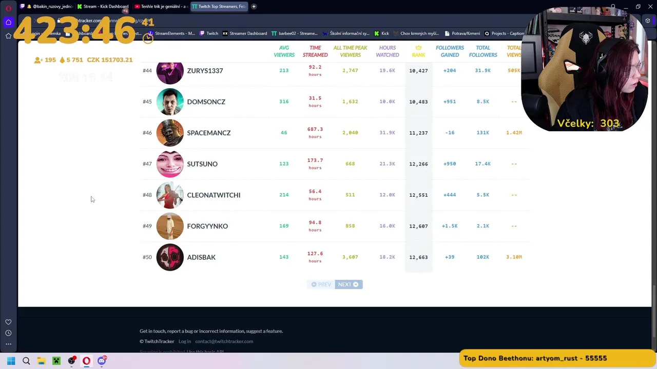Viewport: 657px width, 369px height.
Task: Select the Twitch Top Streamers tab
Action: (219, 7)
